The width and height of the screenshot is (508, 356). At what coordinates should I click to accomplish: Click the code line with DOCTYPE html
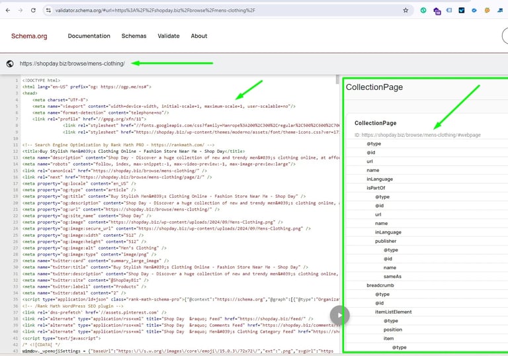(41, 81)
